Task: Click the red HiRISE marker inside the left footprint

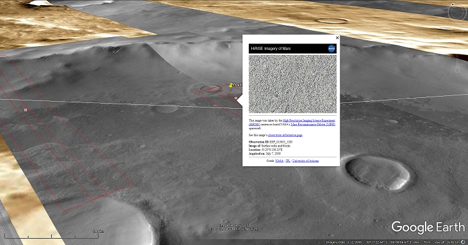Action: [x=26, y=110]
